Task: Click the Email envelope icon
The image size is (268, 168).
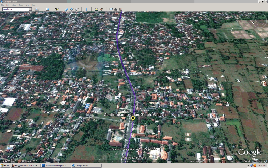Action: [x=111, y=9]
